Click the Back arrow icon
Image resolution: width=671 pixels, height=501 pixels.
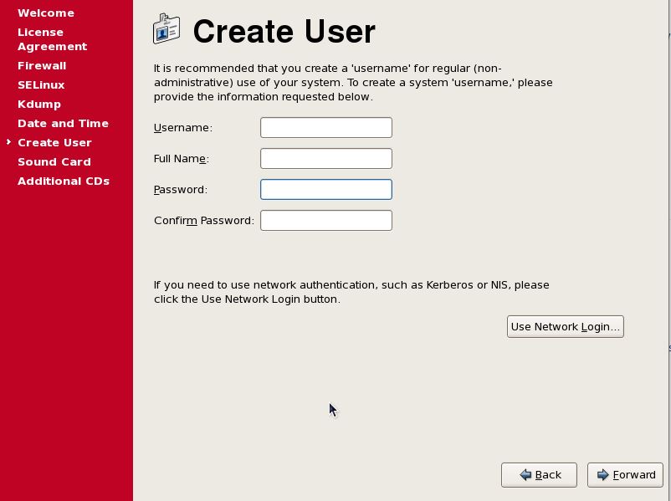click(x=525, y=474)
